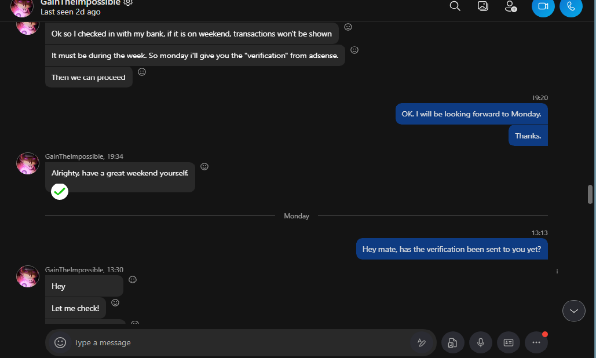This screenshot has width=596, height=358.
Task: Open the emoji picker in message box
Action: (x=60, y=342)
